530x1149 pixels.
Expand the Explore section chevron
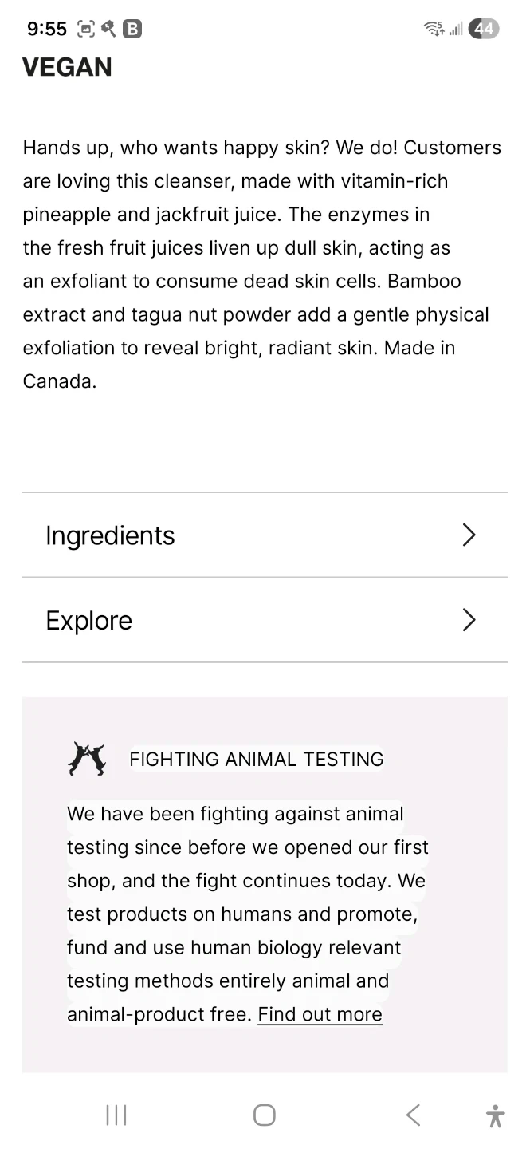(469, 620)
